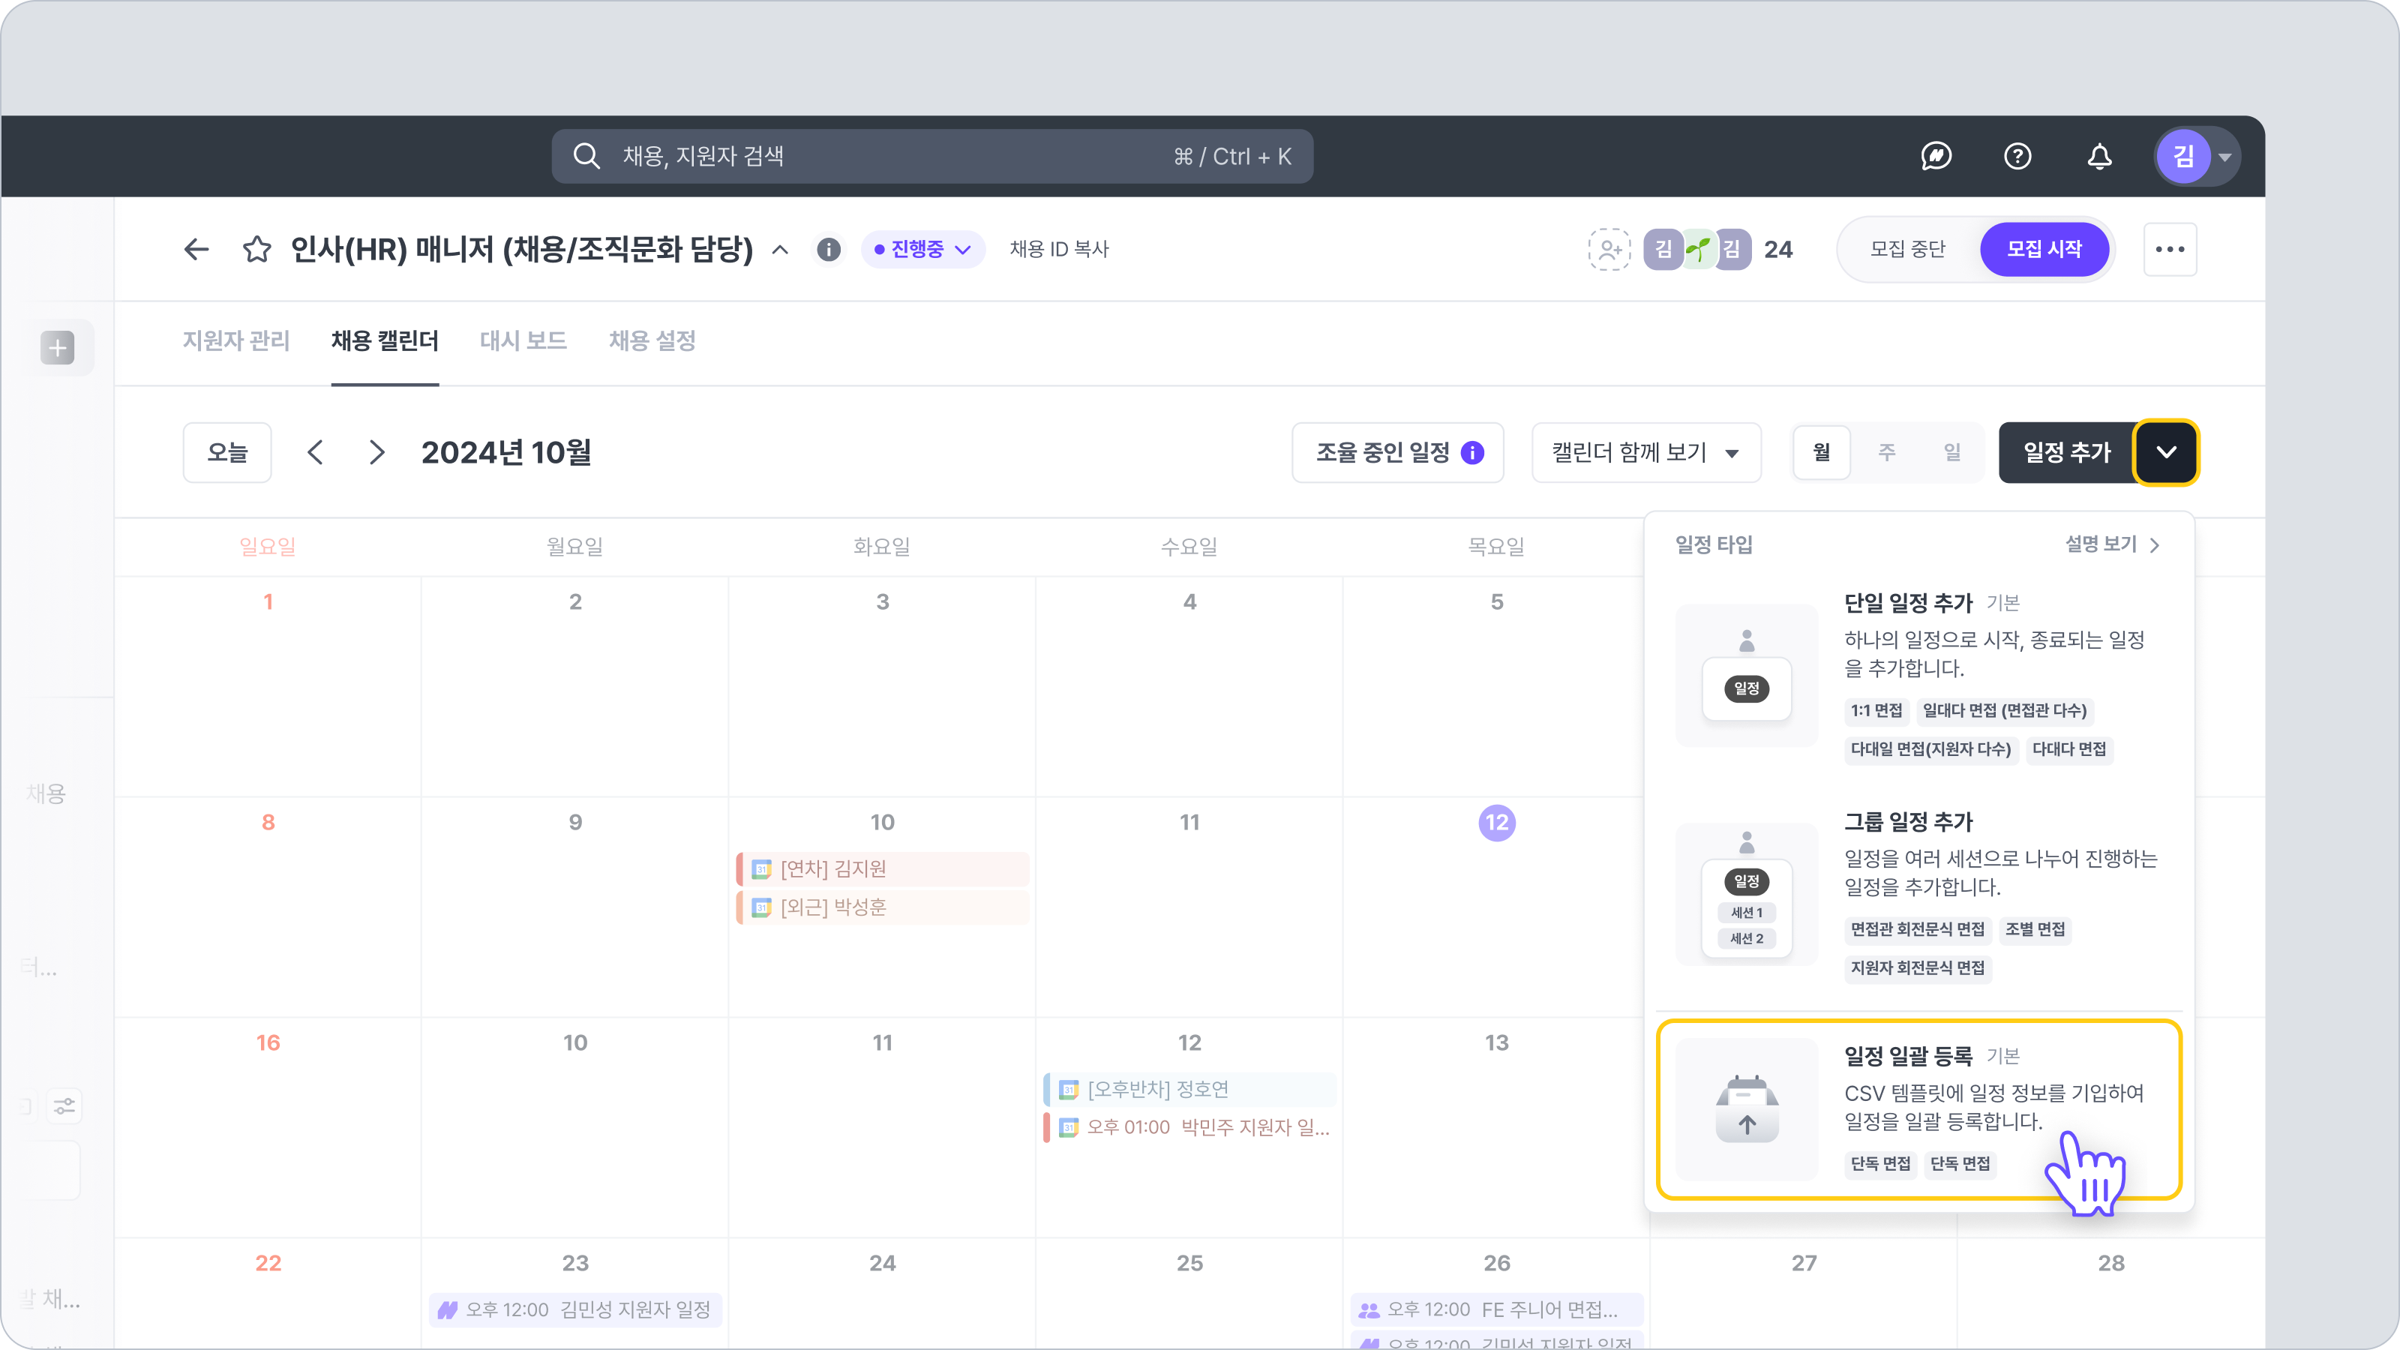
Task: Expand 캘린더 함께 보기 dropdown
Action: coord(1645,451)
